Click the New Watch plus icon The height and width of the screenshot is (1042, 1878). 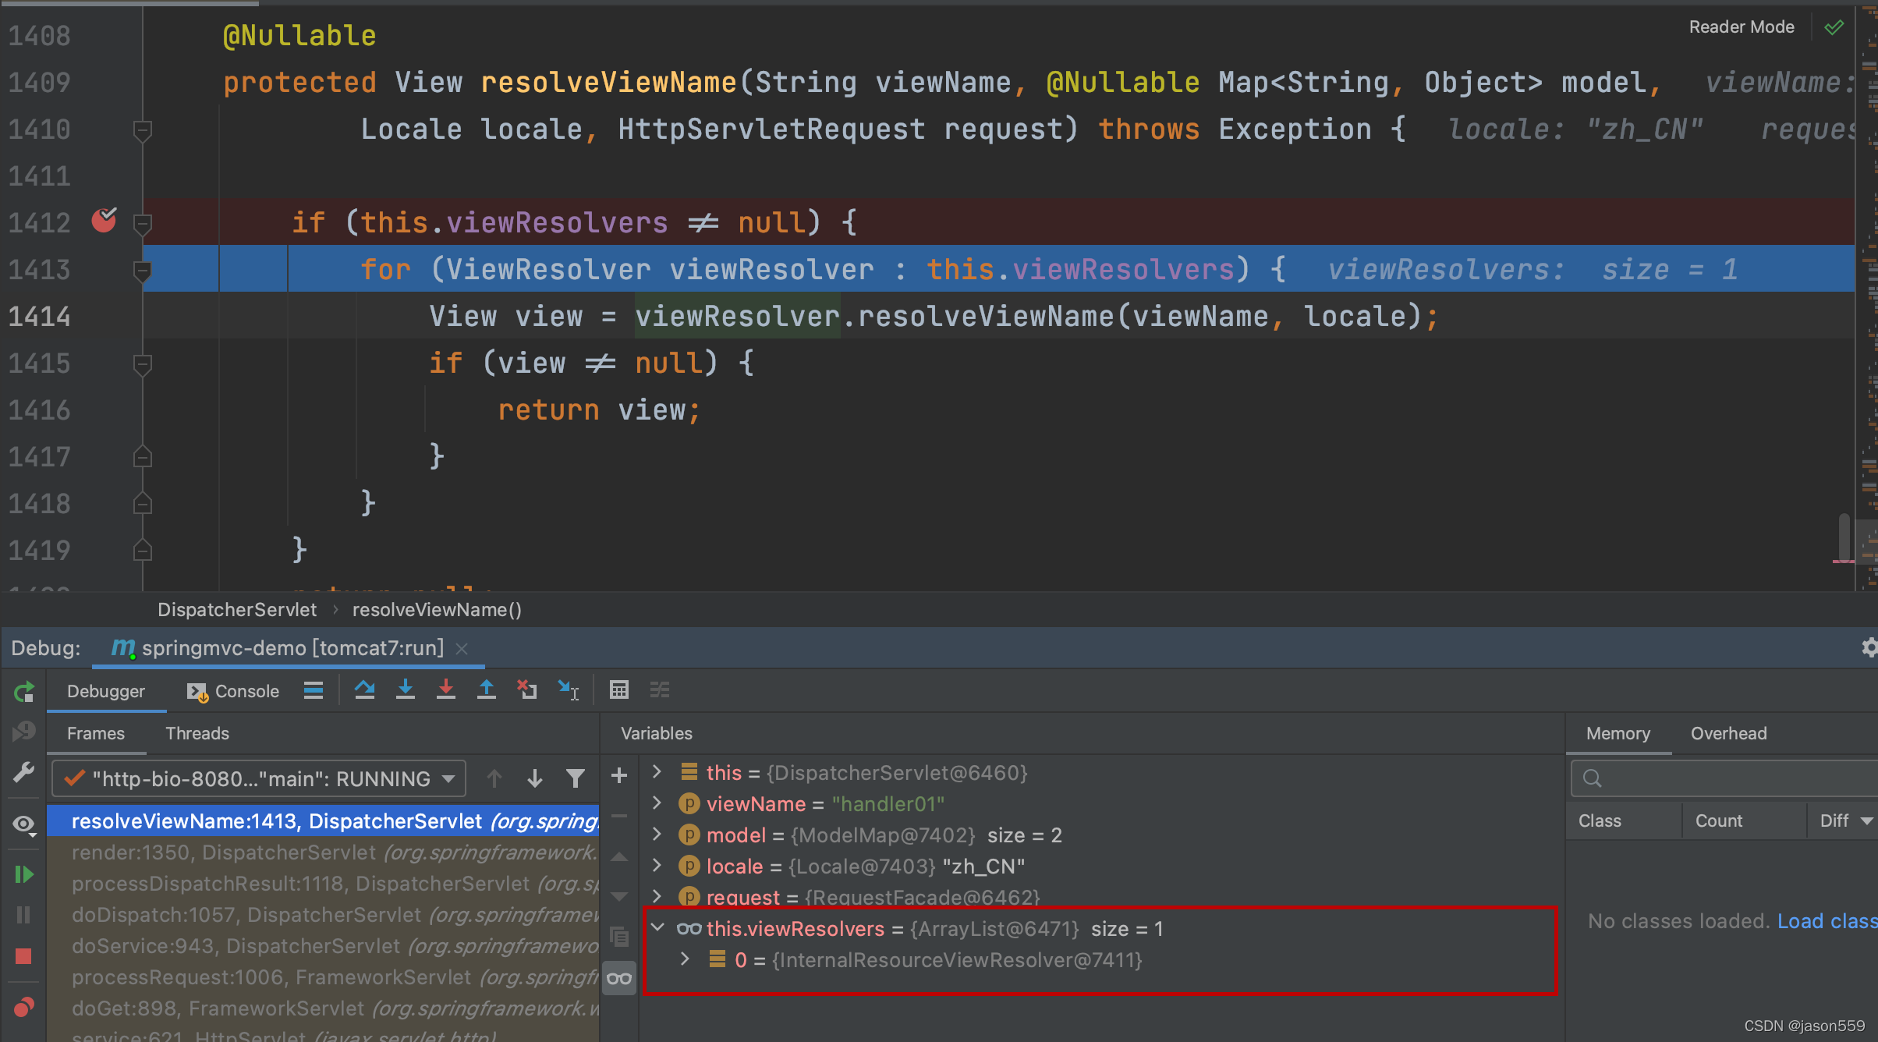point(619,775)
